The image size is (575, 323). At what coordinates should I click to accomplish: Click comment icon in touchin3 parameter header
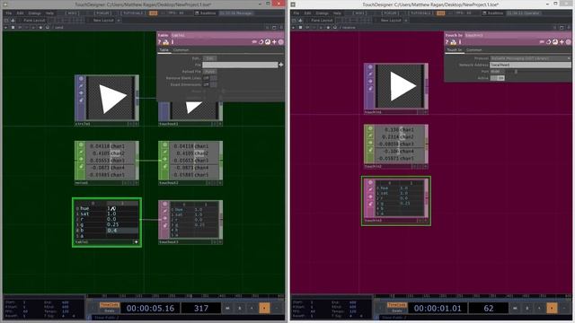click(x=542, y=42)
